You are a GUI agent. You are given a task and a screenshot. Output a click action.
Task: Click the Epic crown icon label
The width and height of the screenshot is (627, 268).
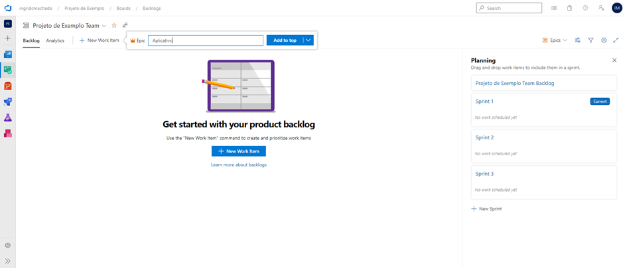(138, 40)
